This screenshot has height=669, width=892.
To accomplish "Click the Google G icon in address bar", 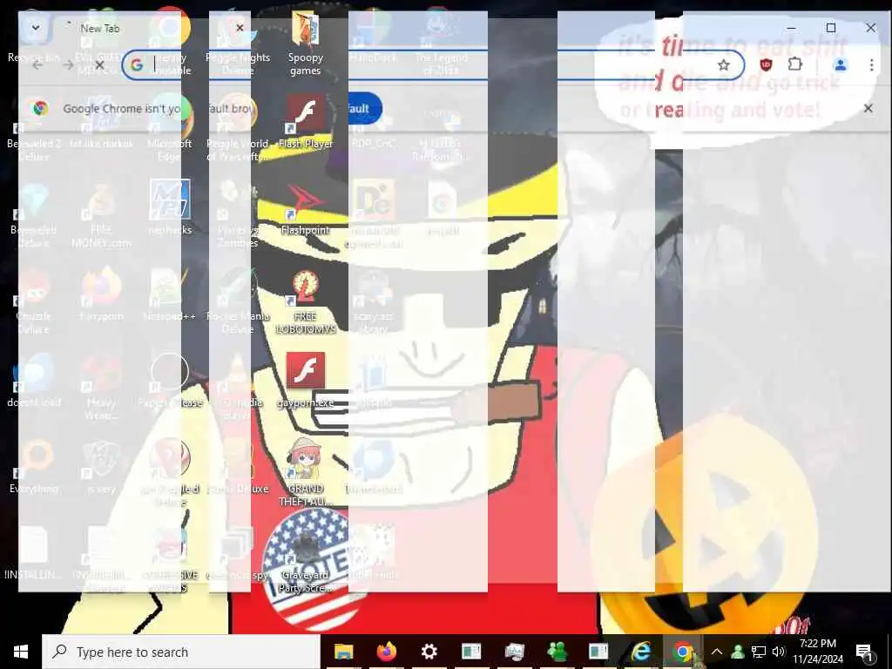I will click(137, 65).
